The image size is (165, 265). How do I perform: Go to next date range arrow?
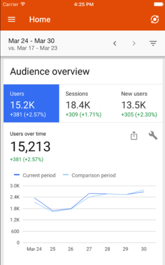pyautogui.click(x=134, y=43)
